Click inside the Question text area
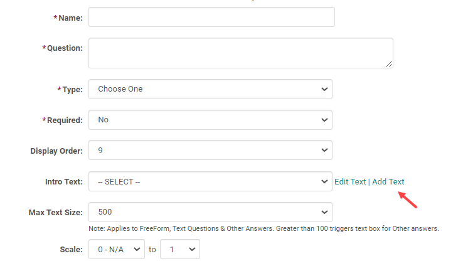 click(240, 53)
